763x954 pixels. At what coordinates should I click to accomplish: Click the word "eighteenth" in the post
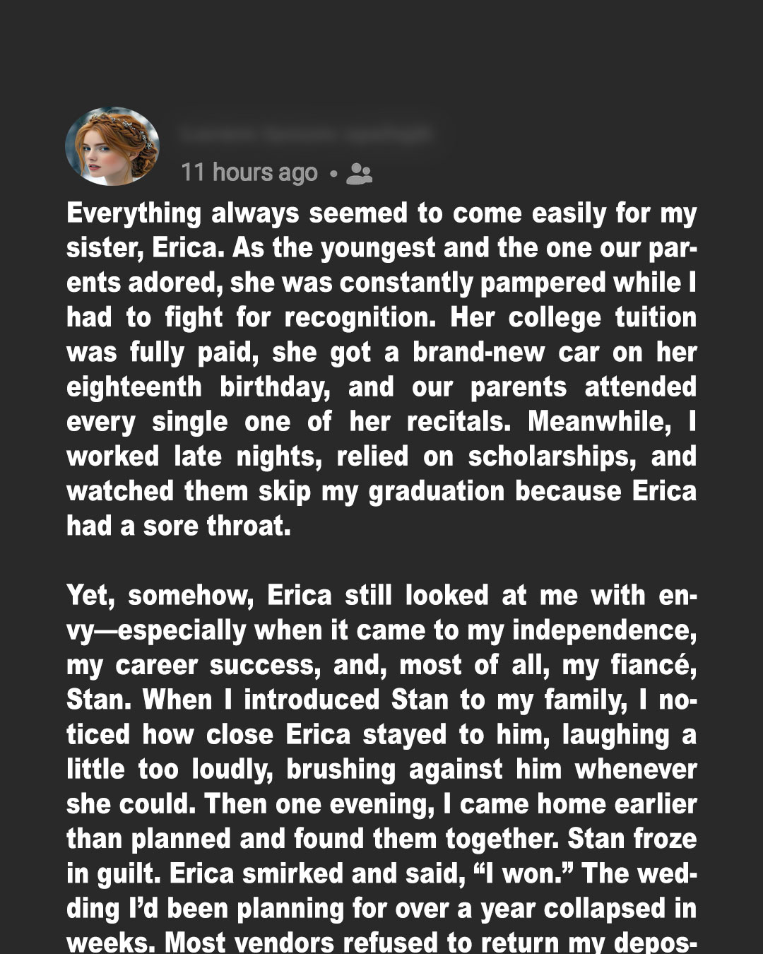(x=134, y=387)
